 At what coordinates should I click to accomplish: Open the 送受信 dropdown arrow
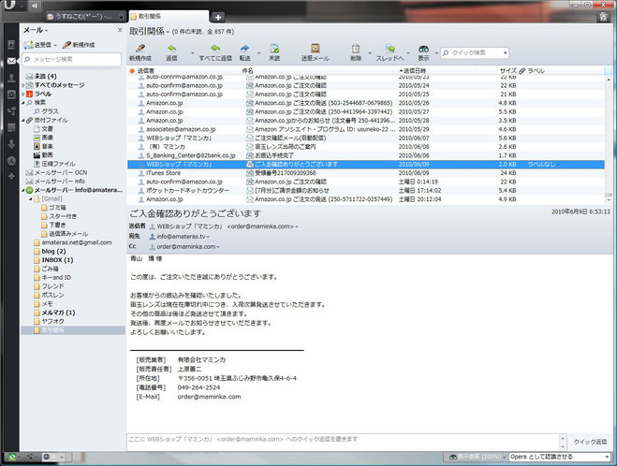55,45
